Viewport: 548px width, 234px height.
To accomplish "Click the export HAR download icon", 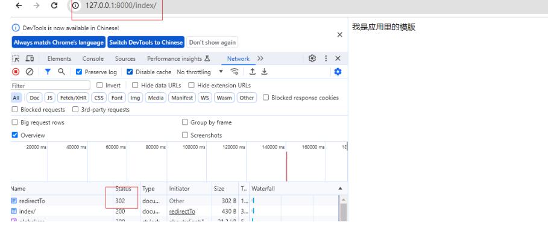I will [x=265, y=72].
